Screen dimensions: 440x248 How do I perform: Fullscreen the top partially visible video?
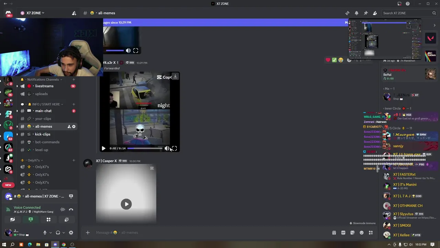136,51
